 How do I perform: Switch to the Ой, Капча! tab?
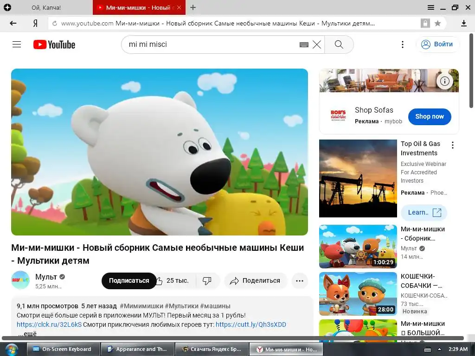46,7
